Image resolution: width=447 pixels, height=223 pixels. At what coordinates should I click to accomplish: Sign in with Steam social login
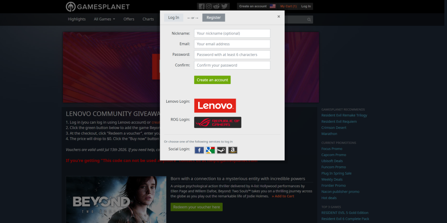pos(221,150)
